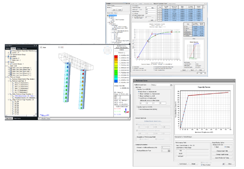The height and width of the screenshot is (169, 244).
Task: Click the Nodal Masses tree icon
Action: pos(11,64)
